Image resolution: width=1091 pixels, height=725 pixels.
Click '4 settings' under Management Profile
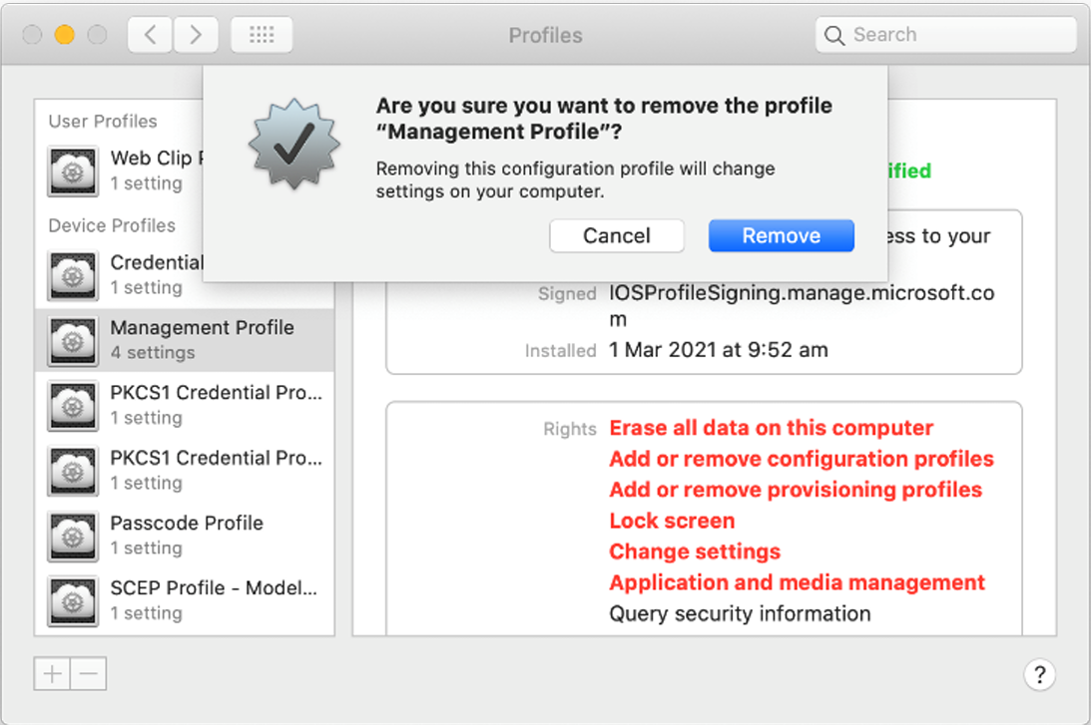coord(153,352)
